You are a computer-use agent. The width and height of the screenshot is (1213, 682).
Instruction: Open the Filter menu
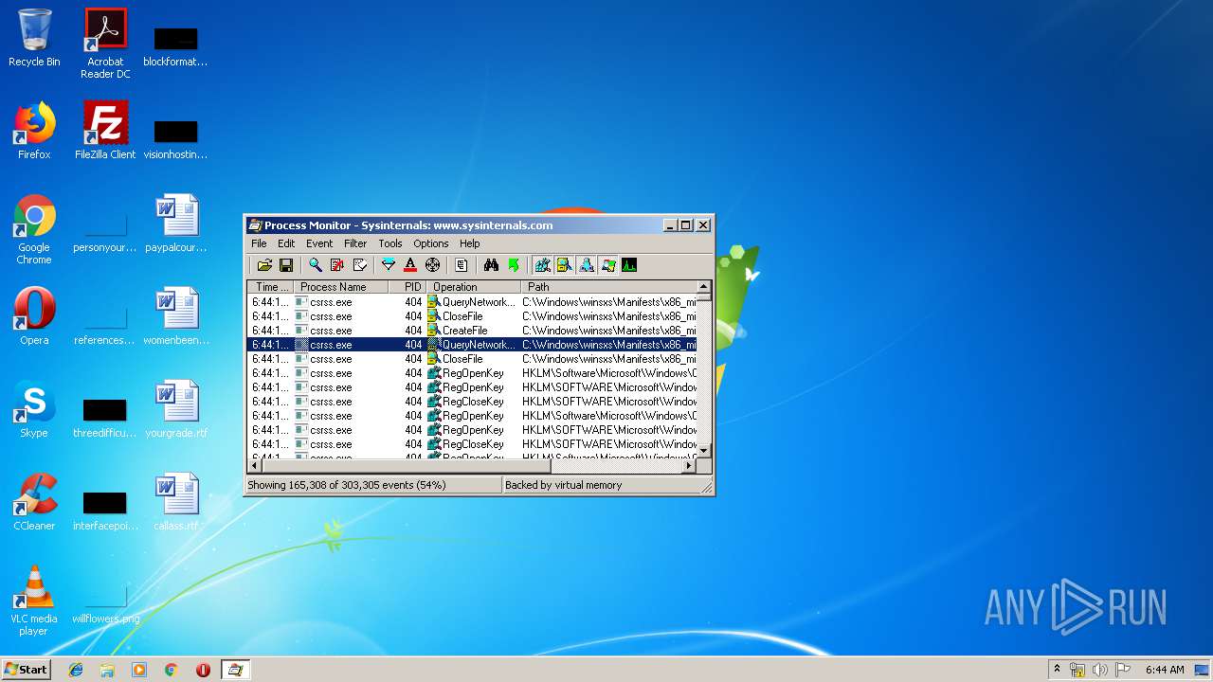tap(355, 243)
